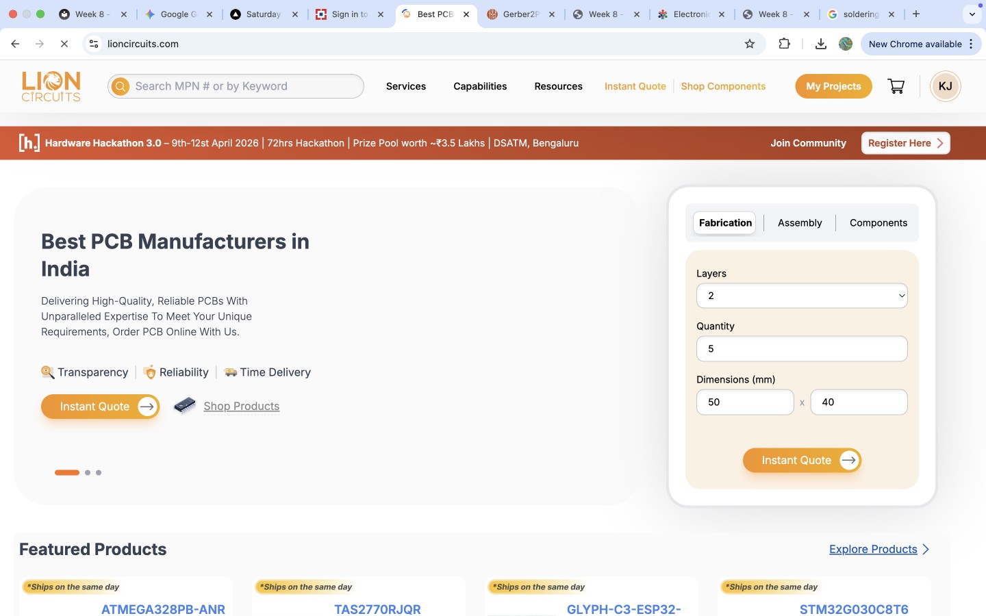986x616 pixels.
Task: Open the Explore Products link
Action: tap(873, 550)
